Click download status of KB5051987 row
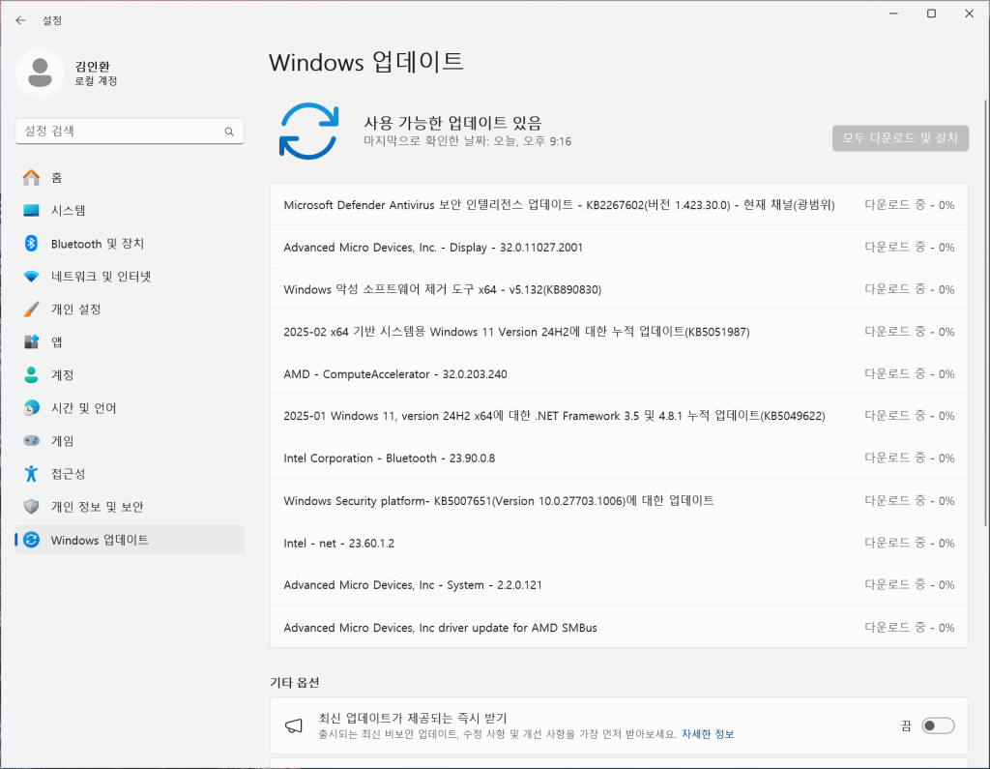This screenshot has height=769, width=990. click(909, 331)
